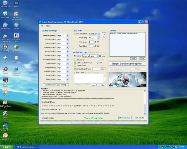Click the Demo Loops input field

[91, 42]
